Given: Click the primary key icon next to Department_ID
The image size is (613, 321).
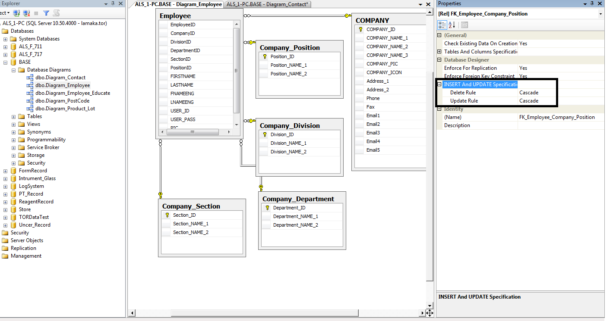Looking at the screenshot, I should (267, 208).
